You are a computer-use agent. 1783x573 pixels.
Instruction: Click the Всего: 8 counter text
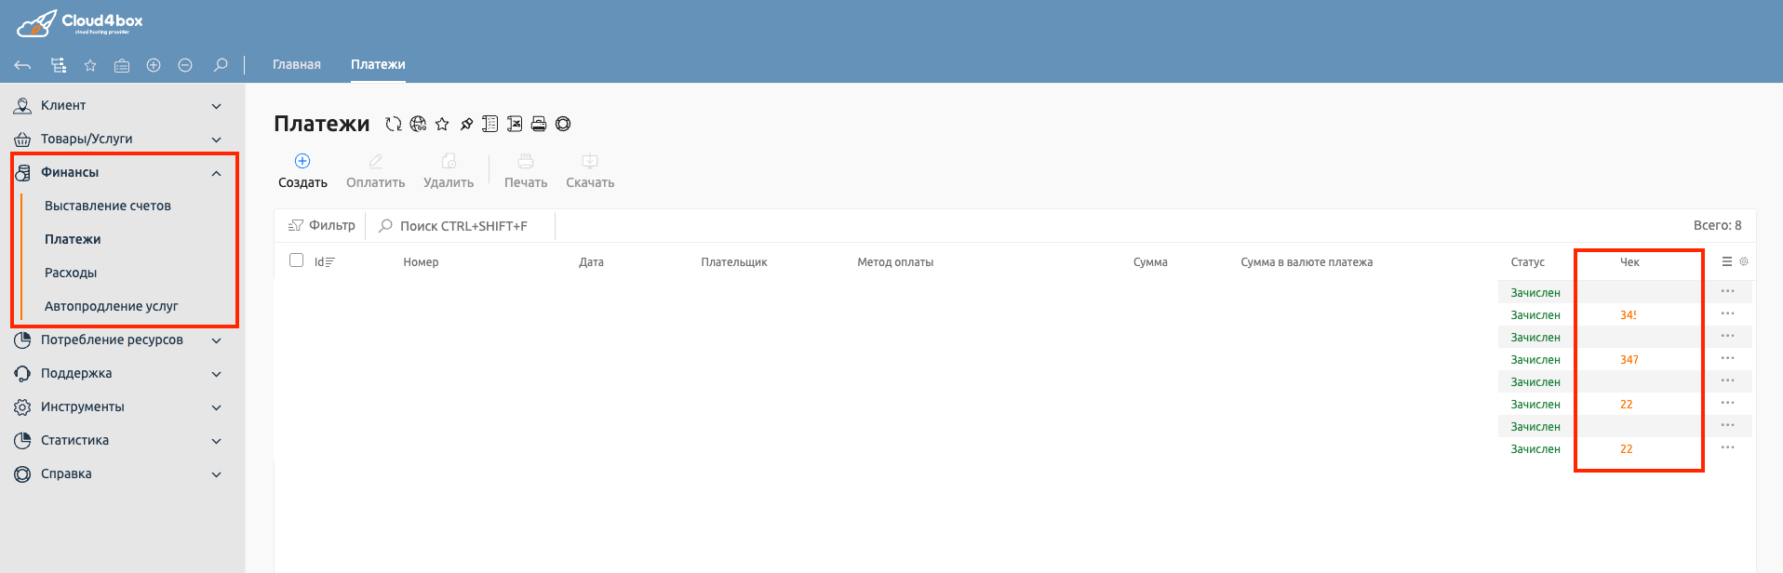(1717, 225)
